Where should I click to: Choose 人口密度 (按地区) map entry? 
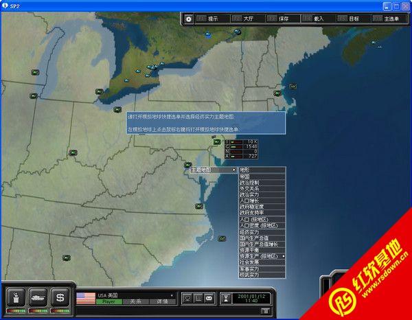[262, 225]
